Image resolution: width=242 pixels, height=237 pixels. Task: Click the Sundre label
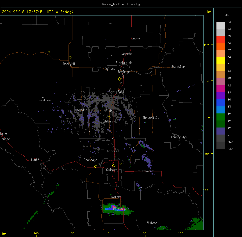[x=82, y=110]
